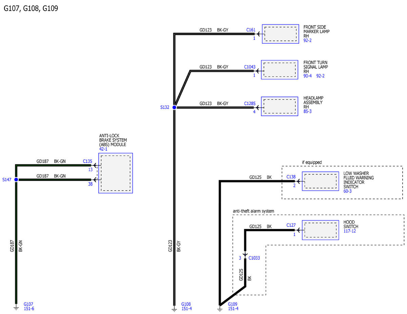The image size is (407, 314).
Task: Click the "HEADLAMP ASSEMBLY RH" label text
Action: point(313,102)
